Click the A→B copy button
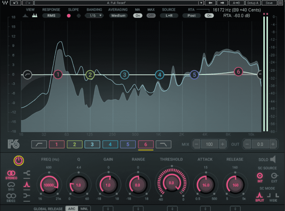This screenshot has height=211, width=285. pyautogui.click(x=236, y=3)
